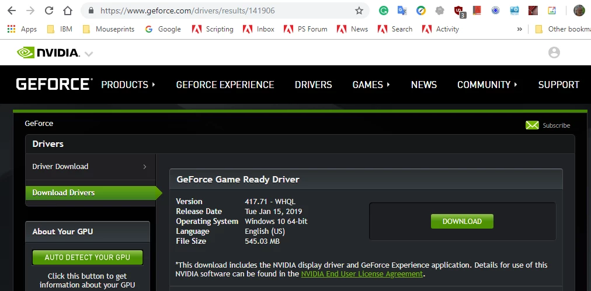Click the GeForce breadcrumb link
Screen dimensions: 591x291
tap(39, 124)
